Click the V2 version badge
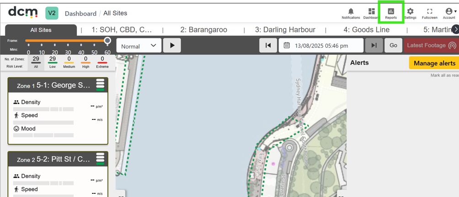The height and width of the screenshot is (197, 459). [x=52, y=13]
